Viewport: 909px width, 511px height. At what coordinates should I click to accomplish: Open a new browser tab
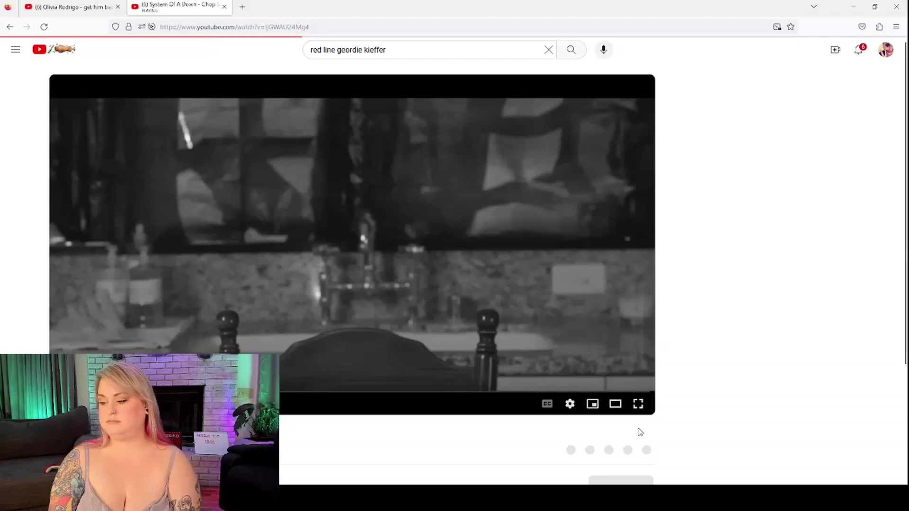point(242,7)
